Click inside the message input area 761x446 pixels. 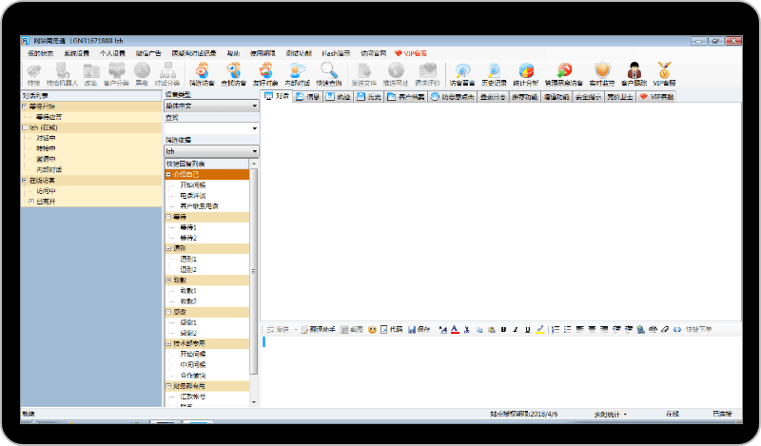tap(495, 371)
